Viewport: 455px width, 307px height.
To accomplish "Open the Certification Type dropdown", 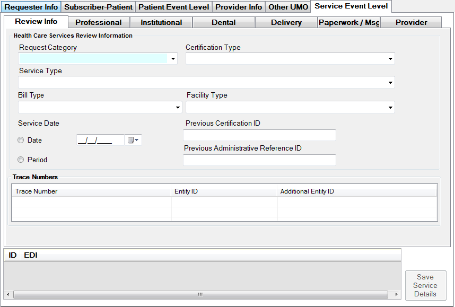I will pos(390,59).
